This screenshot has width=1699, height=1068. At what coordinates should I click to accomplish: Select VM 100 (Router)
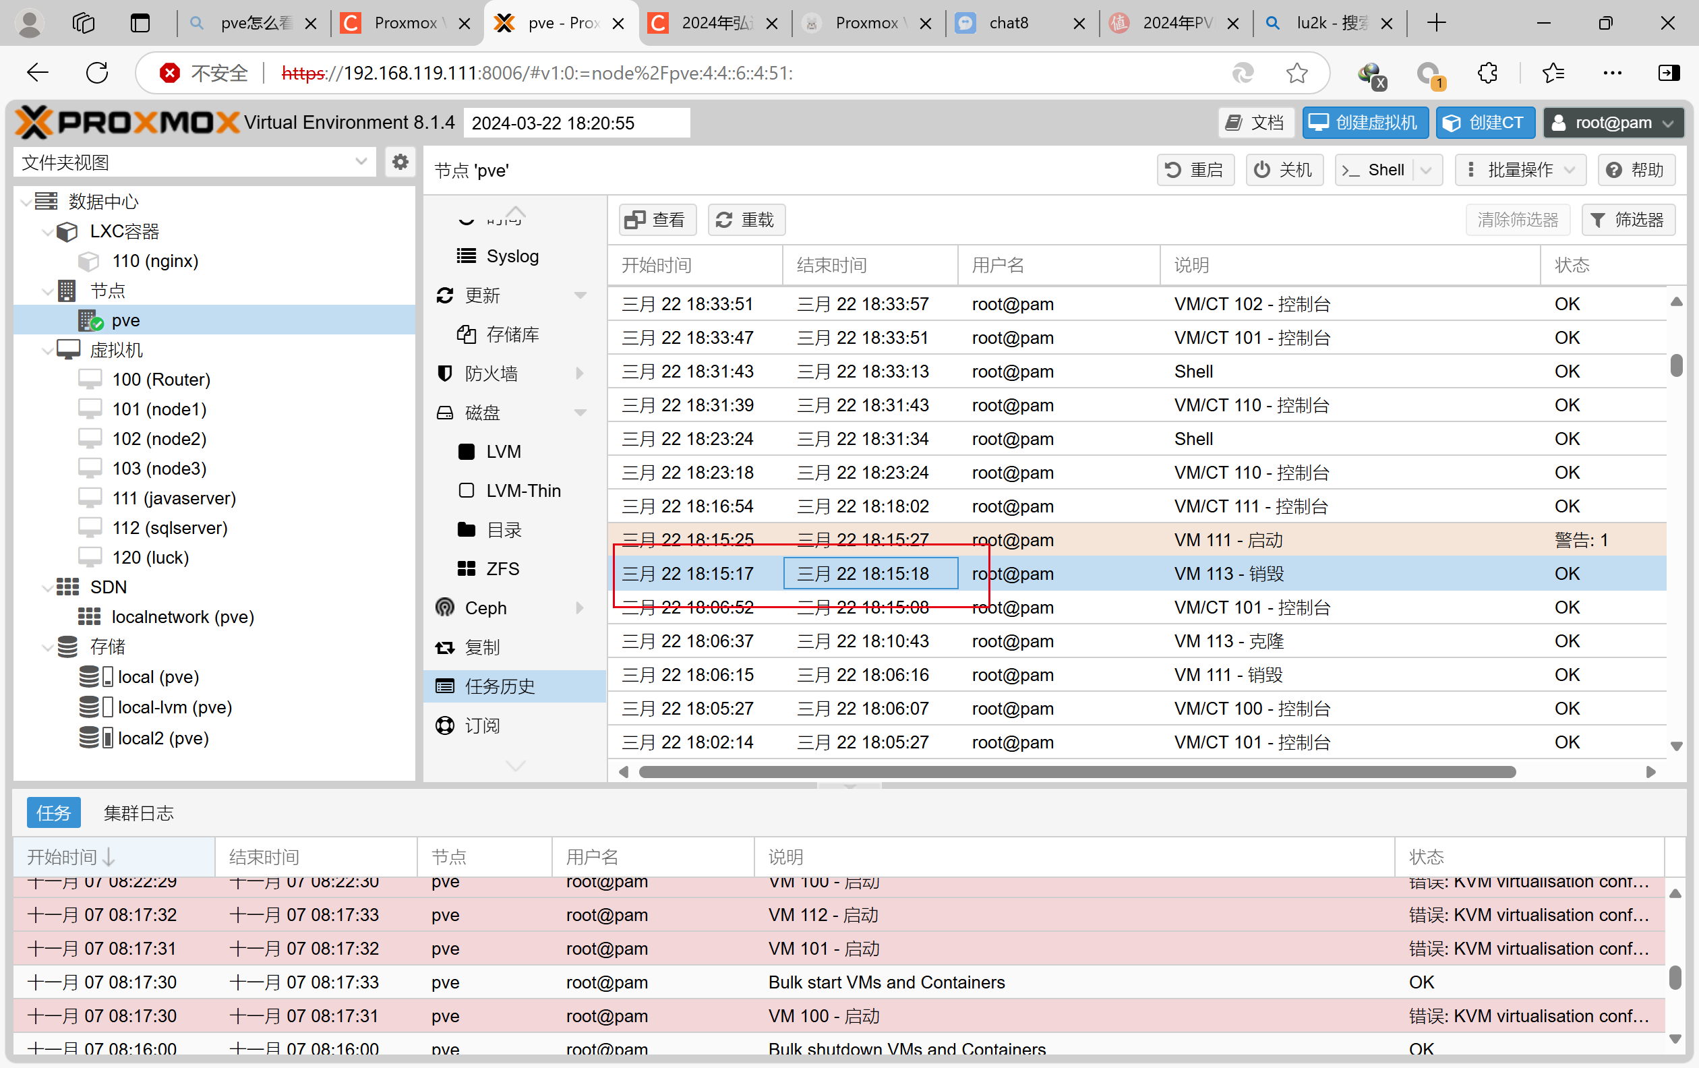[161, 380]
